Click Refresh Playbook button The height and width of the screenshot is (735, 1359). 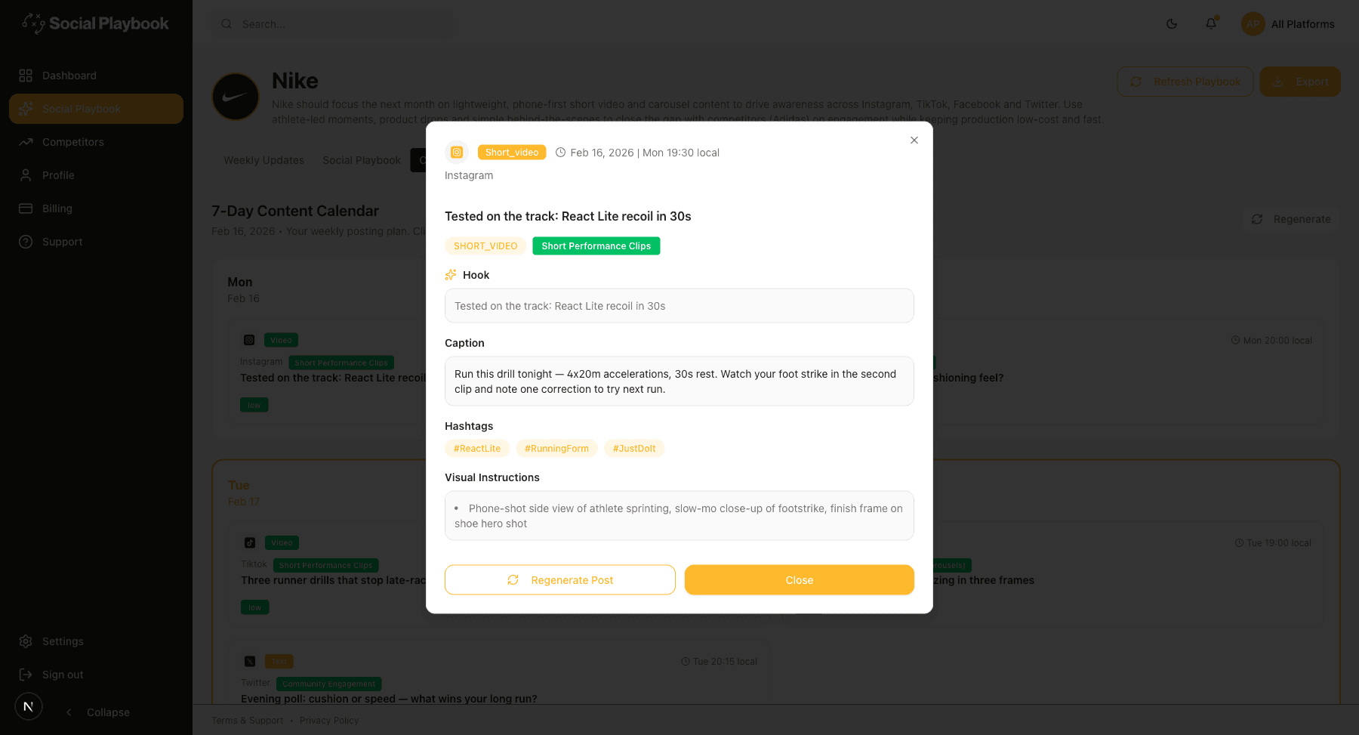1185,82
